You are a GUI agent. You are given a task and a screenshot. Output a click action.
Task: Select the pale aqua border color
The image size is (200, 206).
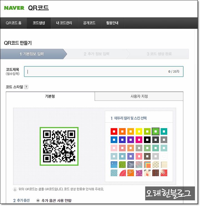click(x=164, y=148)
